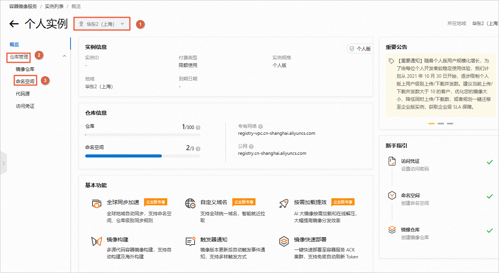Click help icon beside 公网
Image resolution: width=499 pixels, height=273 pixels.
coord(251,146)
